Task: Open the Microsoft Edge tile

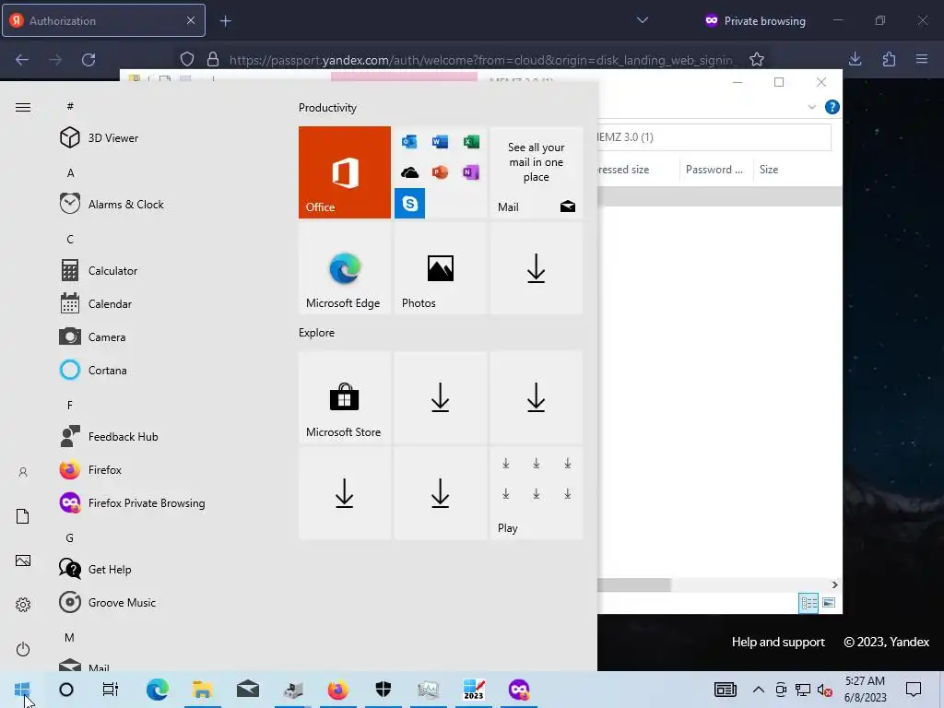Action: [345, 268]
